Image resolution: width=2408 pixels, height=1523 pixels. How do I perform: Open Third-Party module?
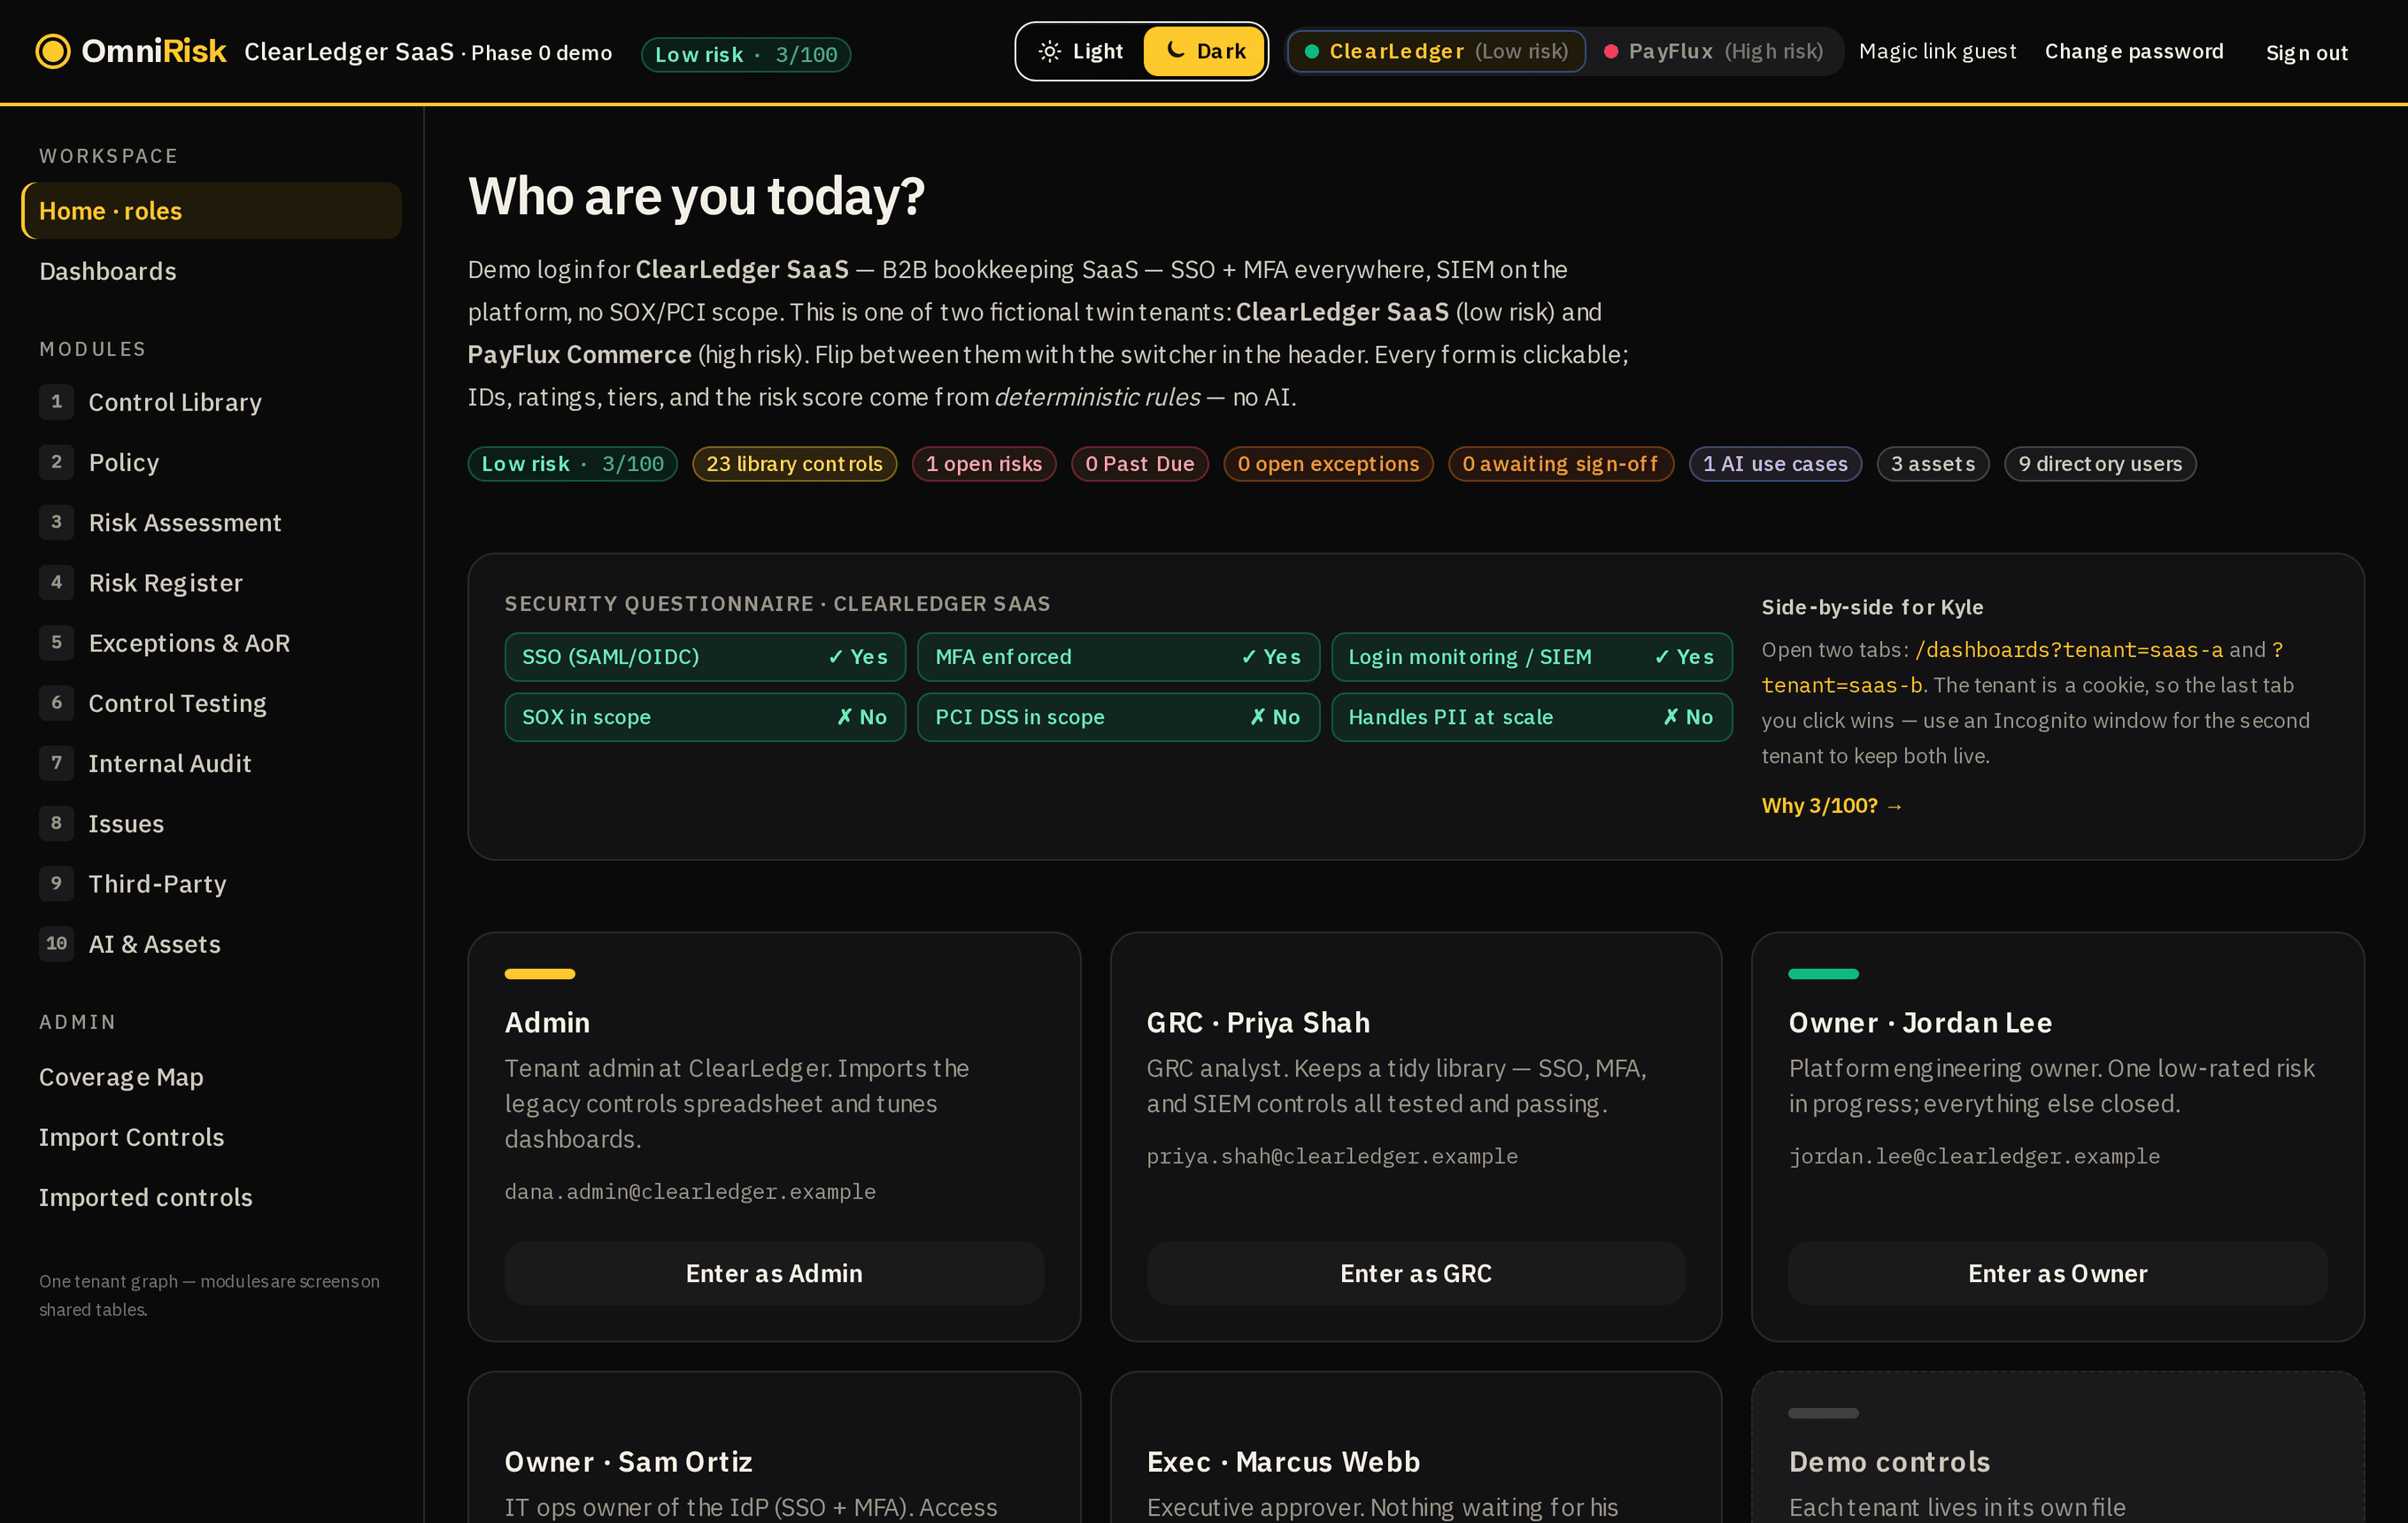point(211,884)
